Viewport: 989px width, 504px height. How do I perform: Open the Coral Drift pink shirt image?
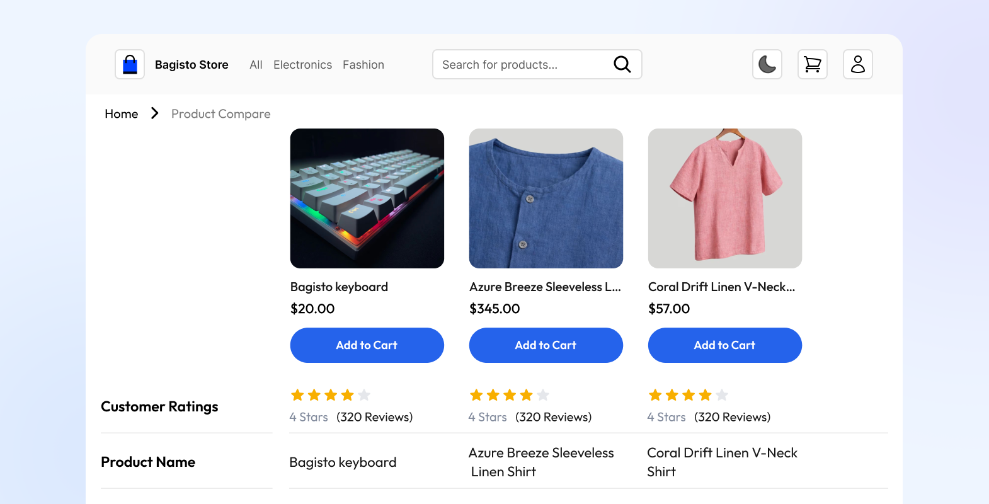pyautogui.click(x=725, y=198)
